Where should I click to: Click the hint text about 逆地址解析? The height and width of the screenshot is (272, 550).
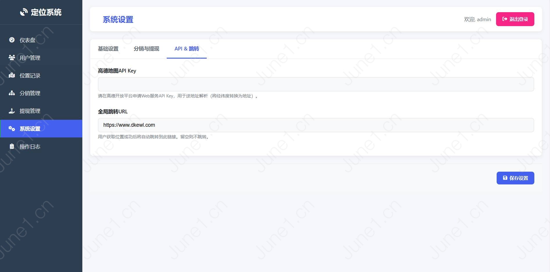pos(178,96)
